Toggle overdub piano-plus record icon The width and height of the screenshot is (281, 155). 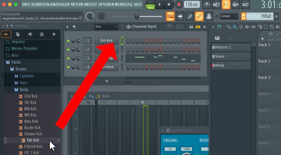point(236,4)
